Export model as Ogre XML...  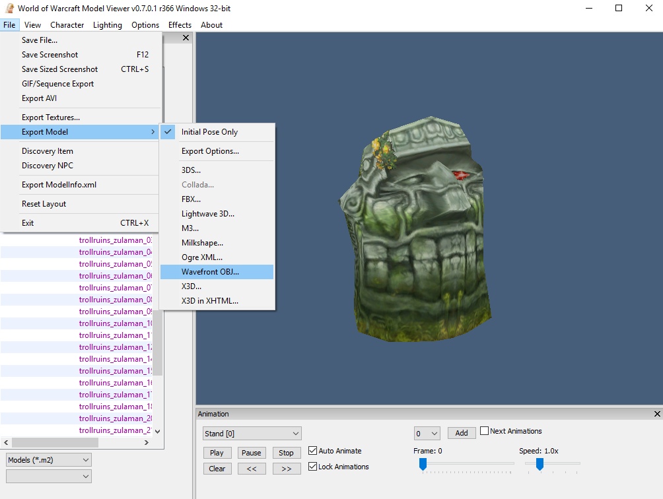tap(217, 257)
